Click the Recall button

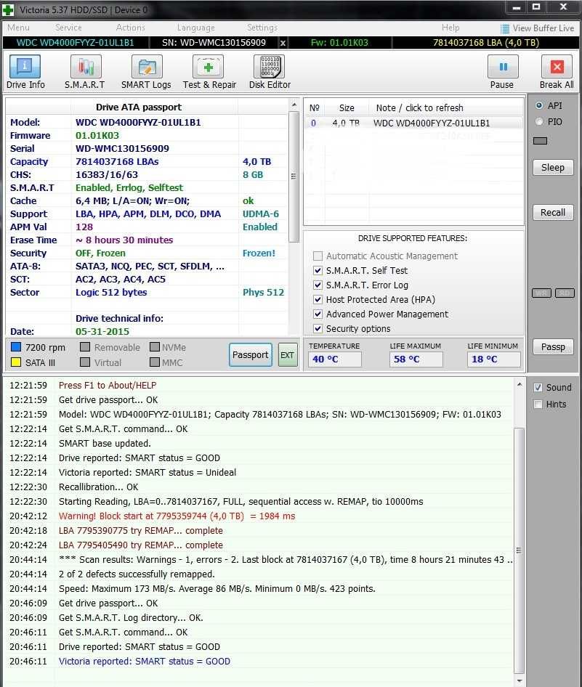(553, 213)
